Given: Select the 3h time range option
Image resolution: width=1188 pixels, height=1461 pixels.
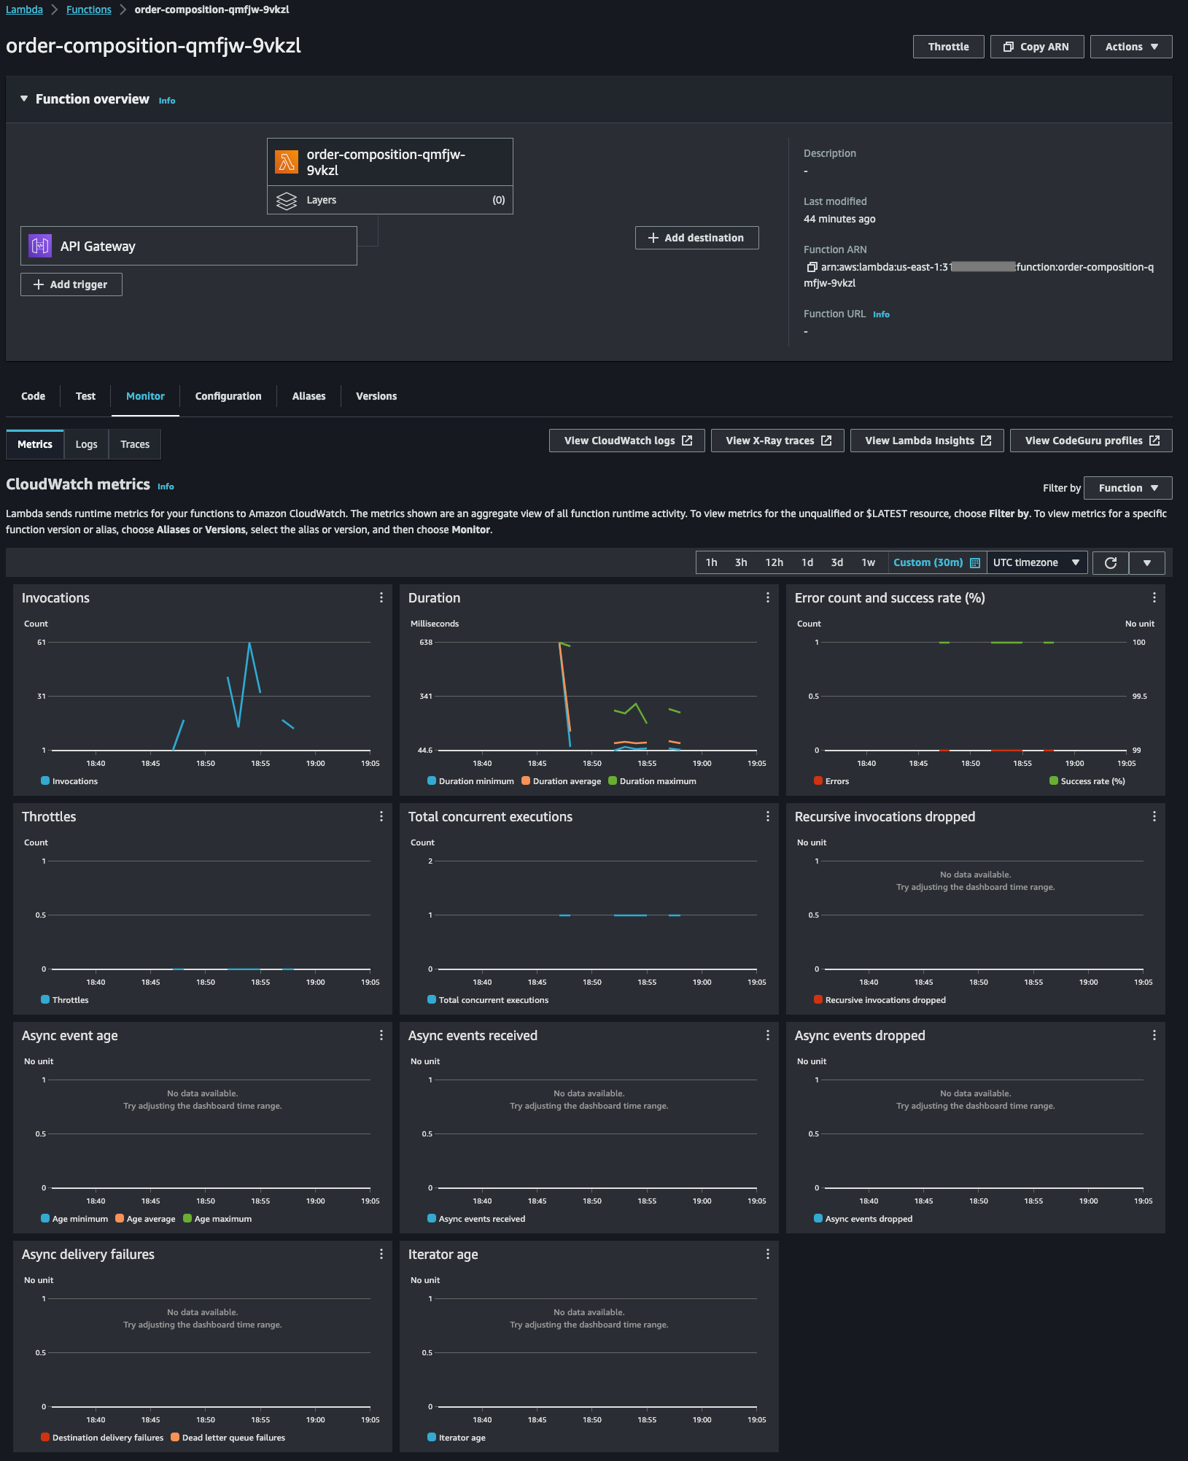Looking at the screenshot, I should (741, 562).
